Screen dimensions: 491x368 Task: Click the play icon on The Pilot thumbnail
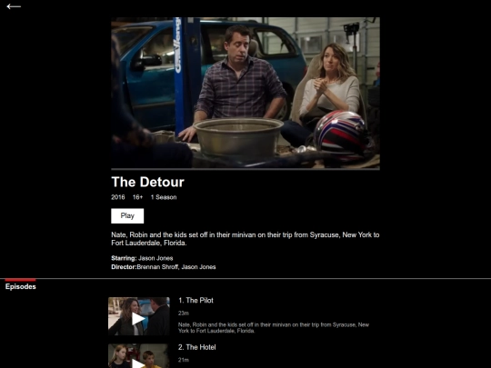138,319
